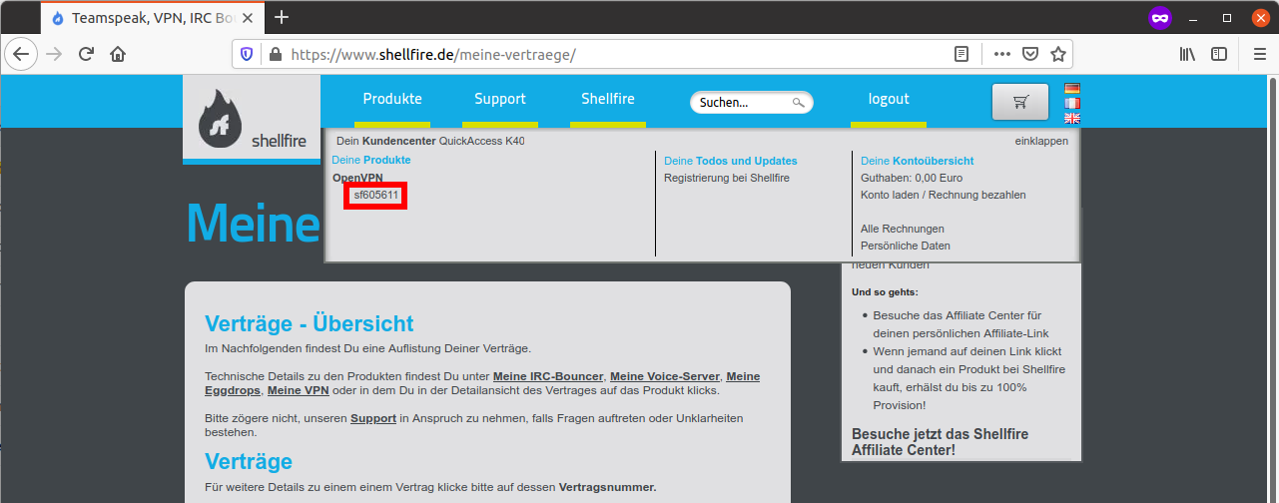
Task: Open tracking protection shield icon
Action: 248,54
